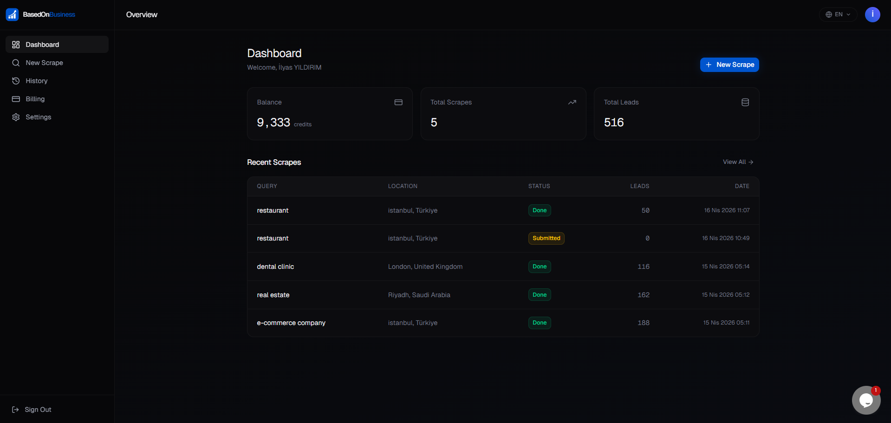Open View All recent scrapes
Image resolution: width=891 pixels, height=423 pixels.
[738, 162]
